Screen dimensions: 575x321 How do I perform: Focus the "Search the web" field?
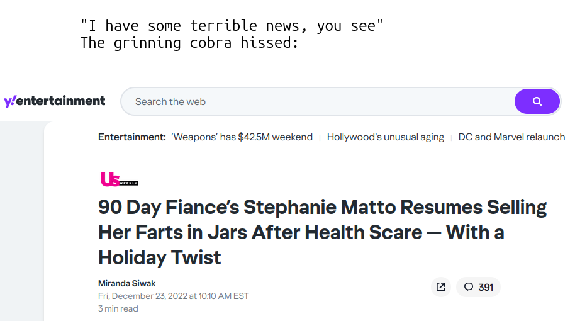(x=317, y=101)
